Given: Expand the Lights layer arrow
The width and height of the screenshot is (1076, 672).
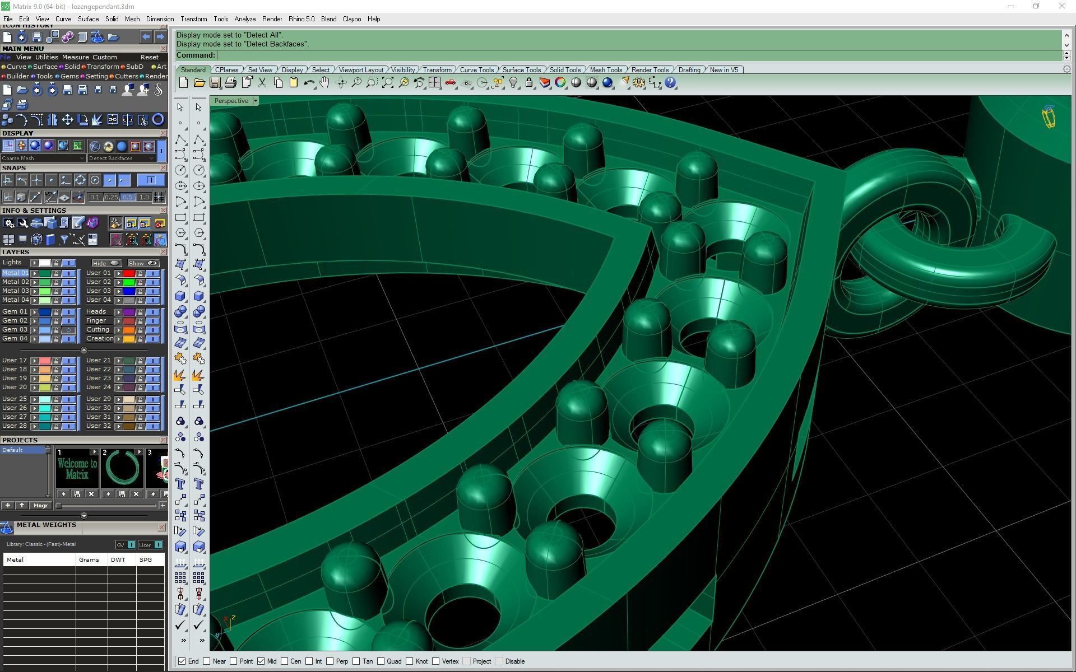Looking at the screenshot, I should [35, 263].
